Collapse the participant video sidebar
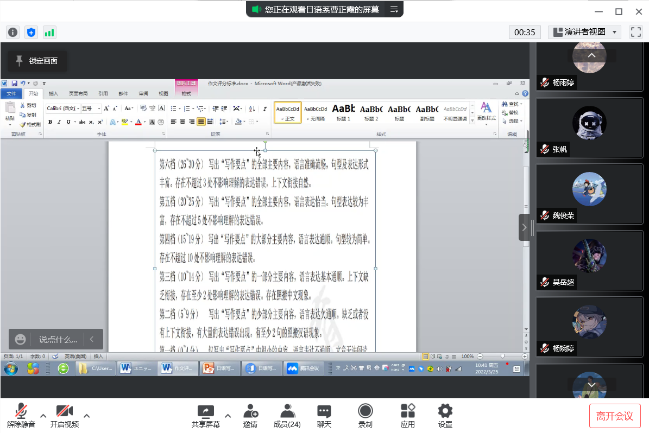 coord(524,227)
